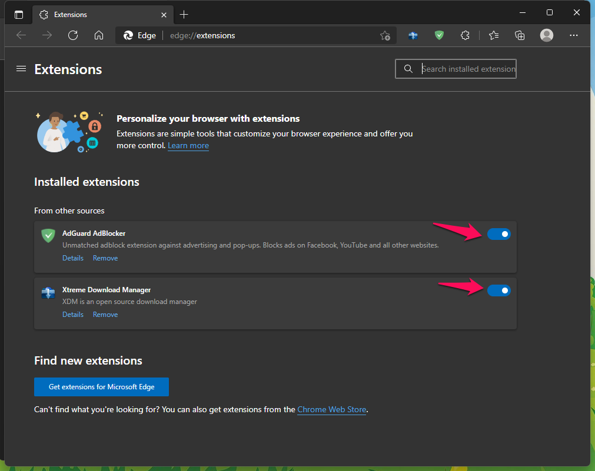
Task: Open the Extensions puzzle toolbar icon
Action: (x=465, y=36)
